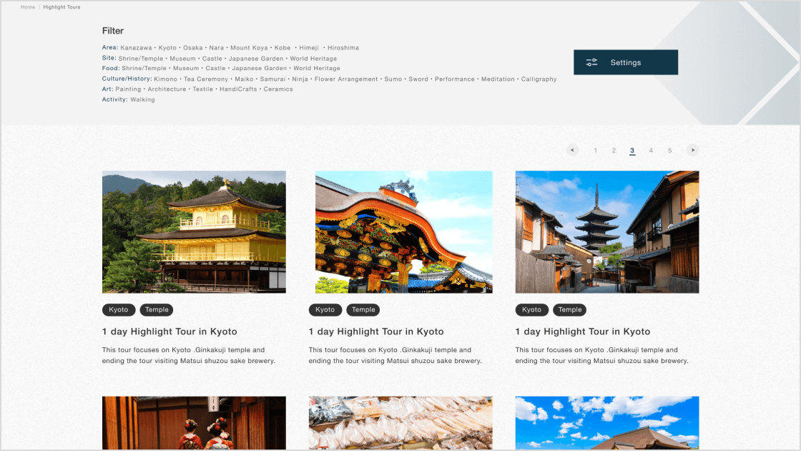Filter Culture/History by Samurai

coord(272,79)
